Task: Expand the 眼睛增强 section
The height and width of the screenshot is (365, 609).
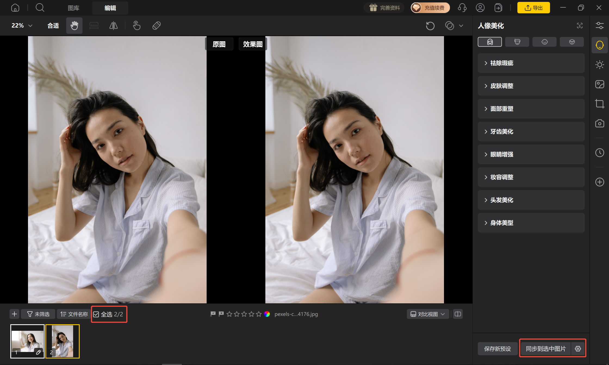Action: coord(531,154)
